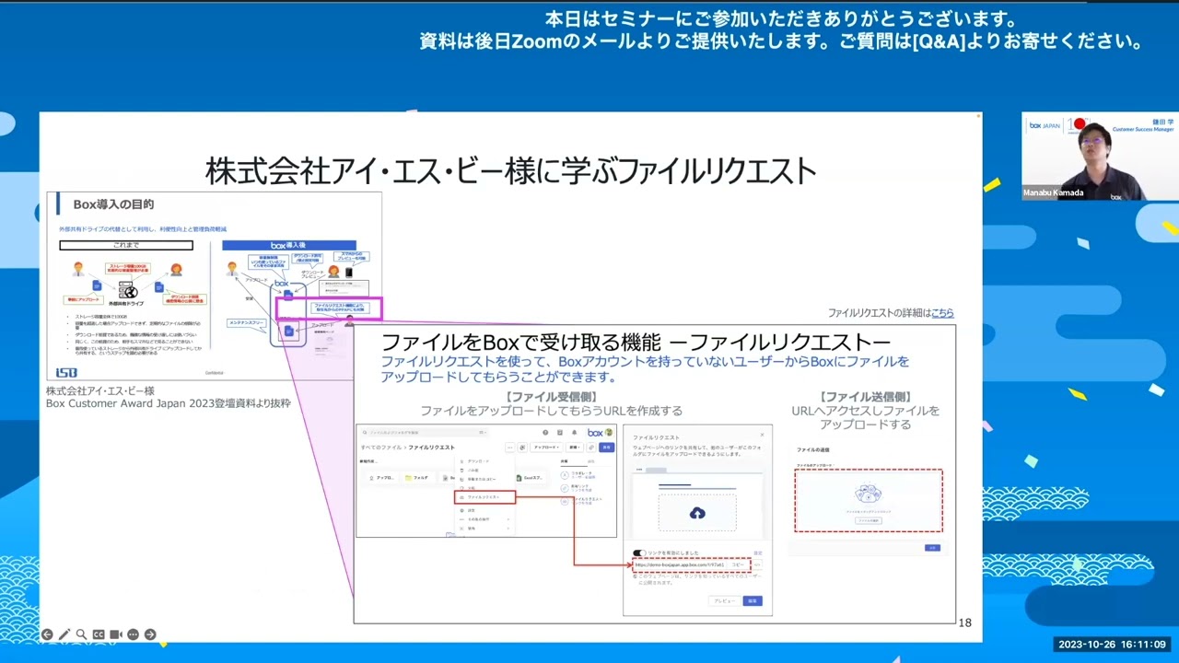
Task: Click the camera icon in slideshow toolbar
Action: [116, 634]
